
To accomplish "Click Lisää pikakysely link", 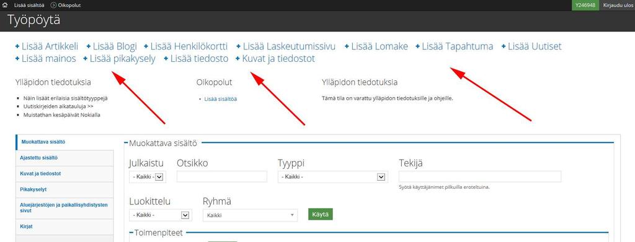I will point(122,59).
